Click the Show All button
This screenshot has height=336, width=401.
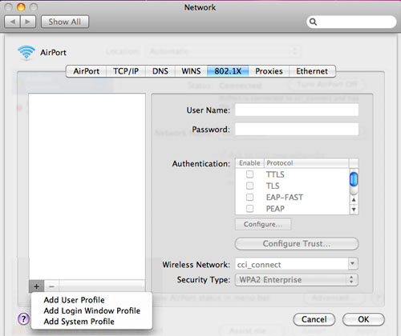click(x=65, y=22)
